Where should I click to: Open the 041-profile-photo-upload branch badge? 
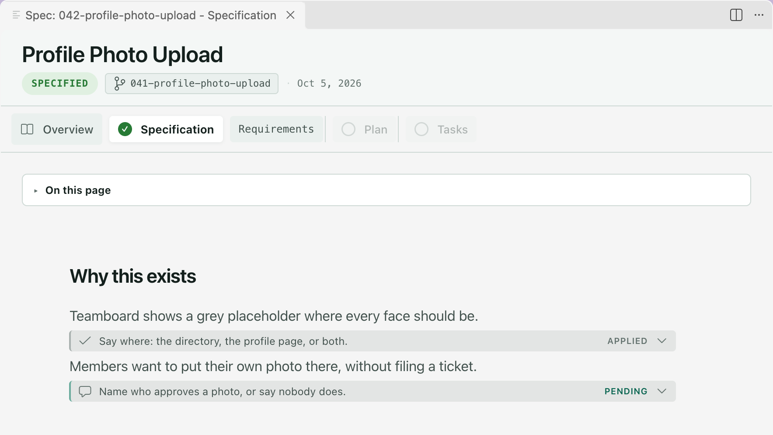click(192, 84)
